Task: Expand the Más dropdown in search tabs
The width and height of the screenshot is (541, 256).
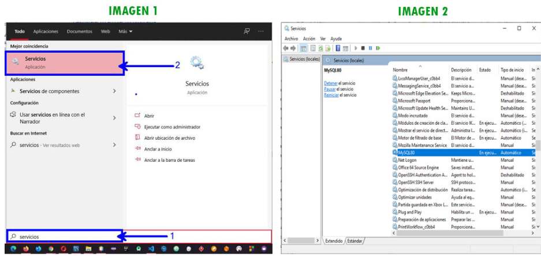Action: coord(125,31)
